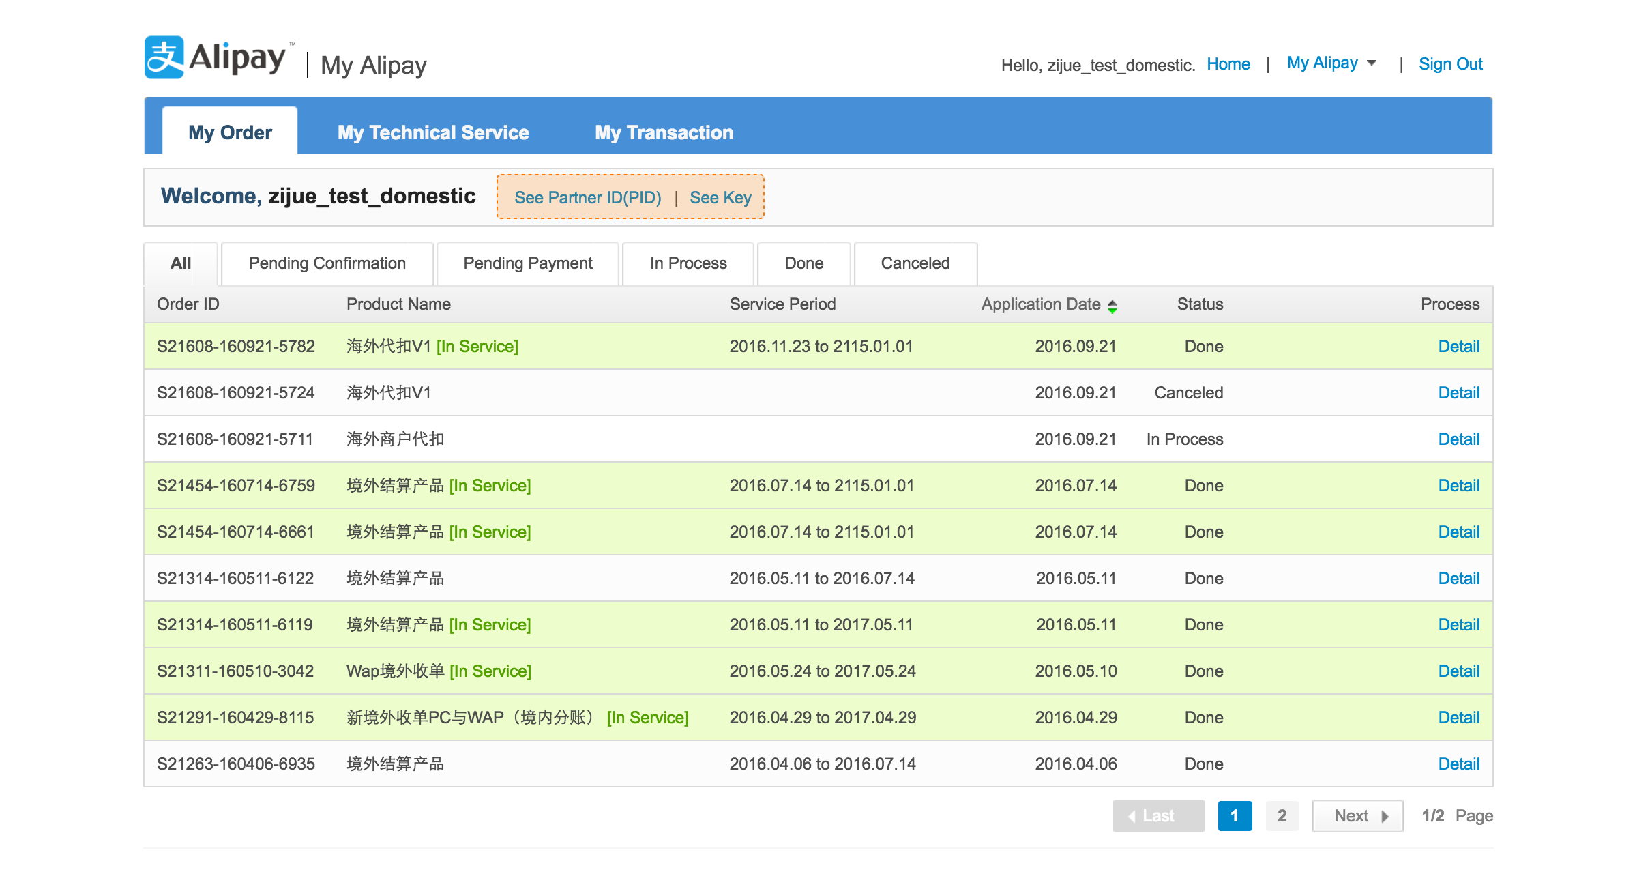Click order ID S21608-160921-5782
This screenshot has height=887, width=1637.
(x=236, y=347)
